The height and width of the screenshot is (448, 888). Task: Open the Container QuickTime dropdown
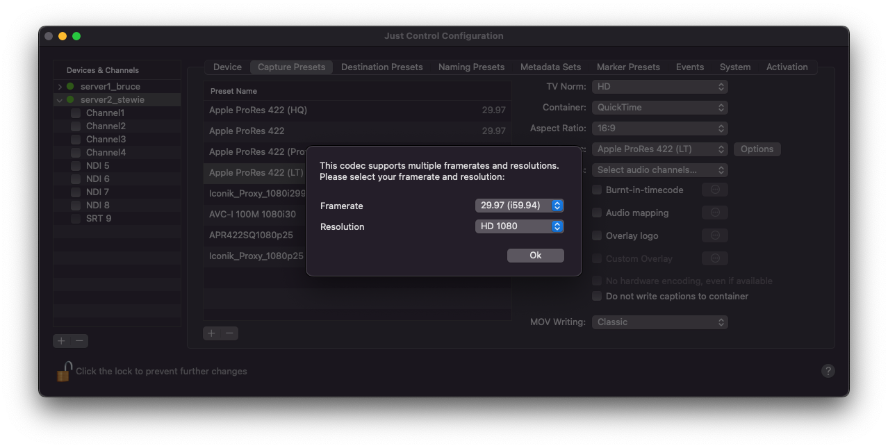pyautogui.click(x=659, y=108)
